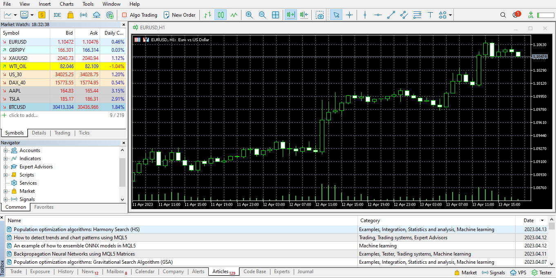Select the Fibonacci retracement tool

coord(417,15)
